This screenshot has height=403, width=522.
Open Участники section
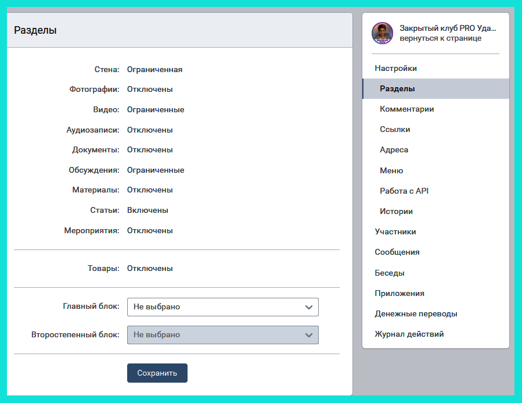tap(395, 232)
